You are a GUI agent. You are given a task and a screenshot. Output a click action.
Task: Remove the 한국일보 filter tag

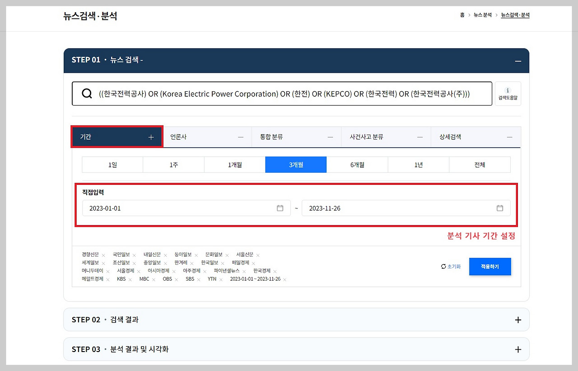point(223,263)
